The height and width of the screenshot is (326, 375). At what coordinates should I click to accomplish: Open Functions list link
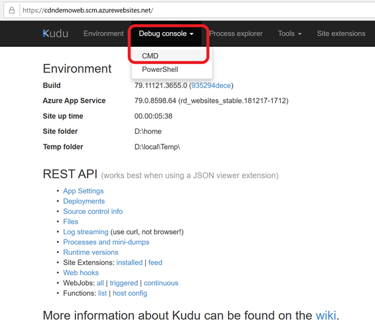(x=103, y=293)
